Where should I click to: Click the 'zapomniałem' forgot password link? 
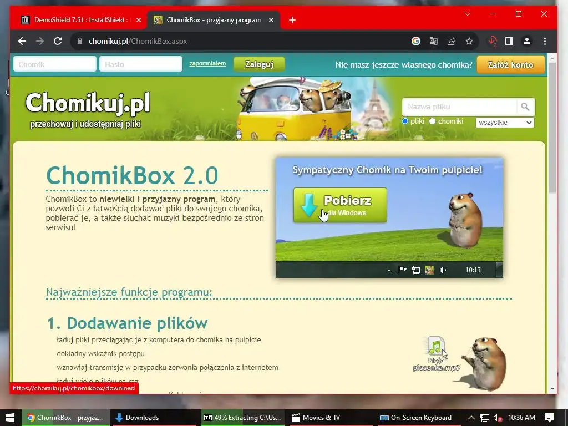pyautogui.click(x=207, y=64)
